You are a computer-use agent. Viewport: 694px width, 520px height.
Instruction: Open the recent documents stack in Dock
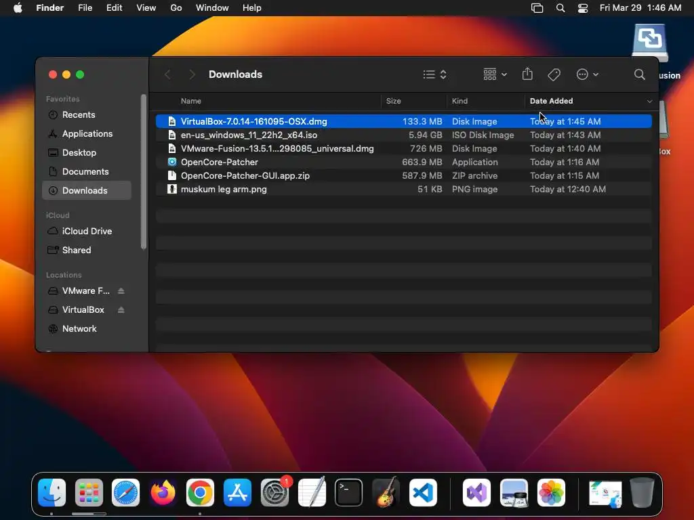click(x=605, y=494)
